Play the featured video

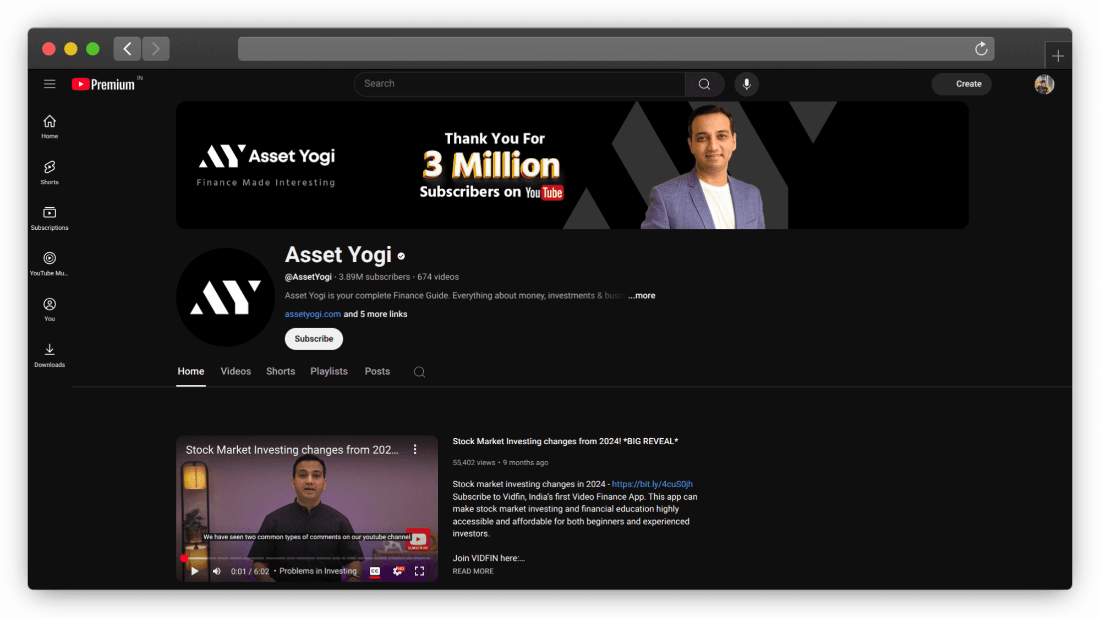(195, 571)
